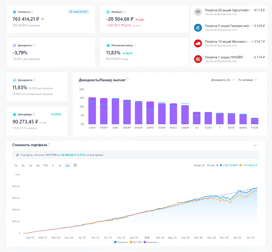Toggle the MCFTRR series in chart legend

pos(135,242)
